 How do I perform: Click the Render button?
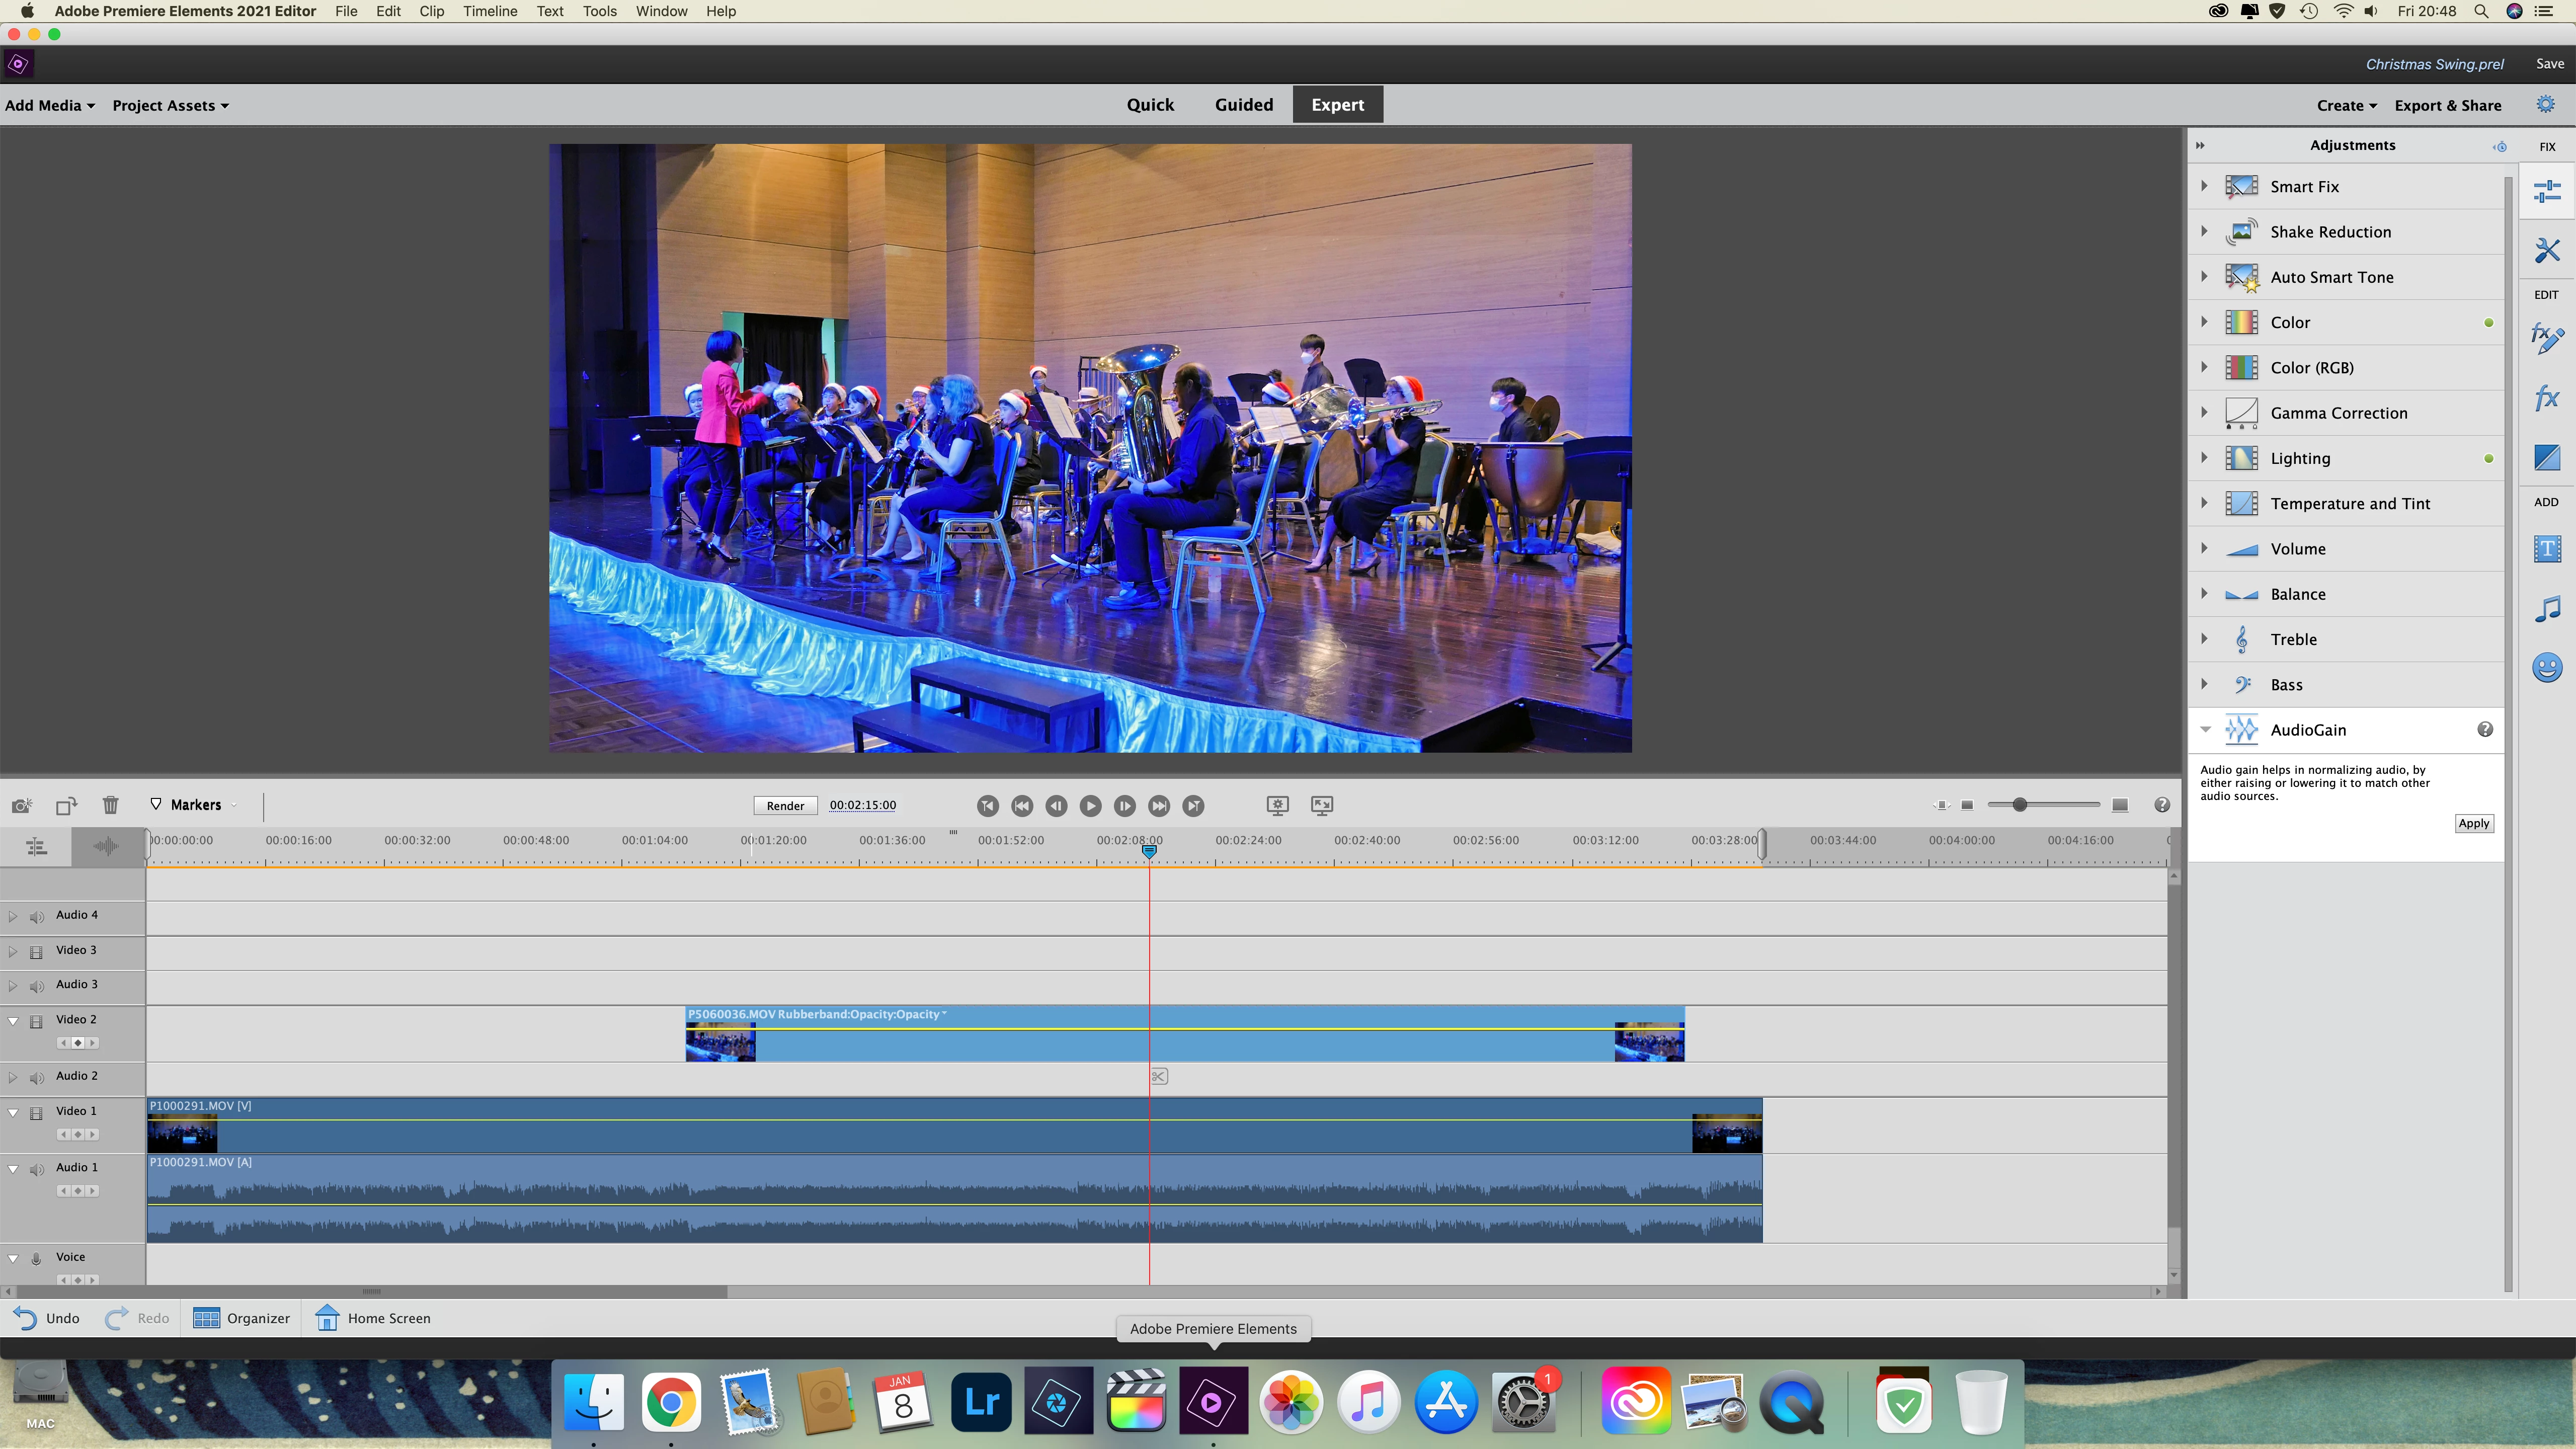click(785, 806)
